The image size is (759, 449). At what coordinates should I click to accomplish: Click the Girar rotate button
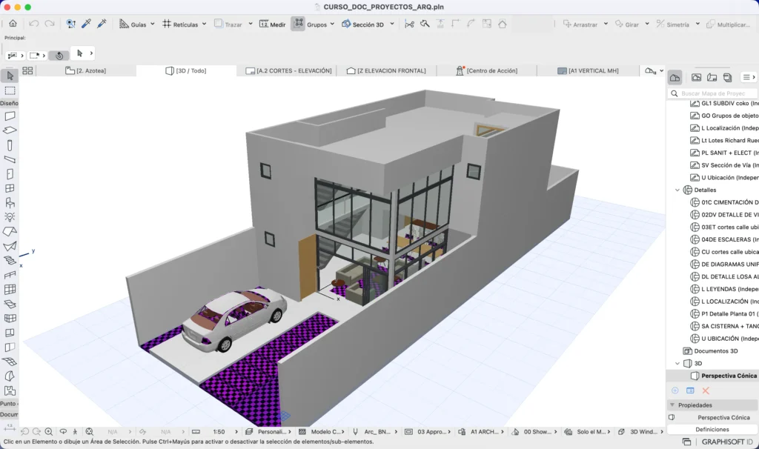(627, 24)
